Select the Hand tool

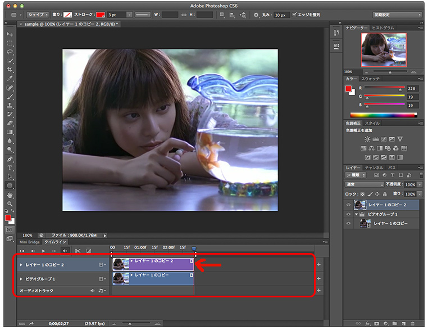click(10, 195)
